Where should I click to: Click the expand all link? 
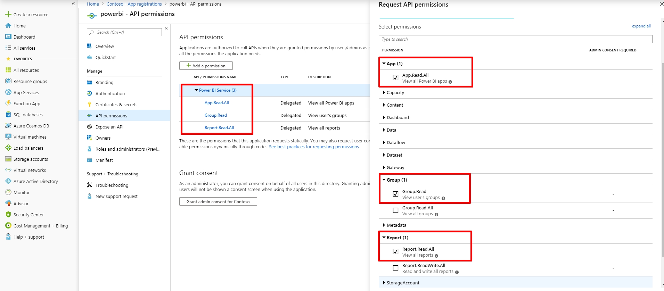(x=641, y=26)
